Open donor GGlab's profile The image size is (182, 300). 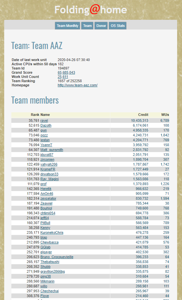(45, 247)
